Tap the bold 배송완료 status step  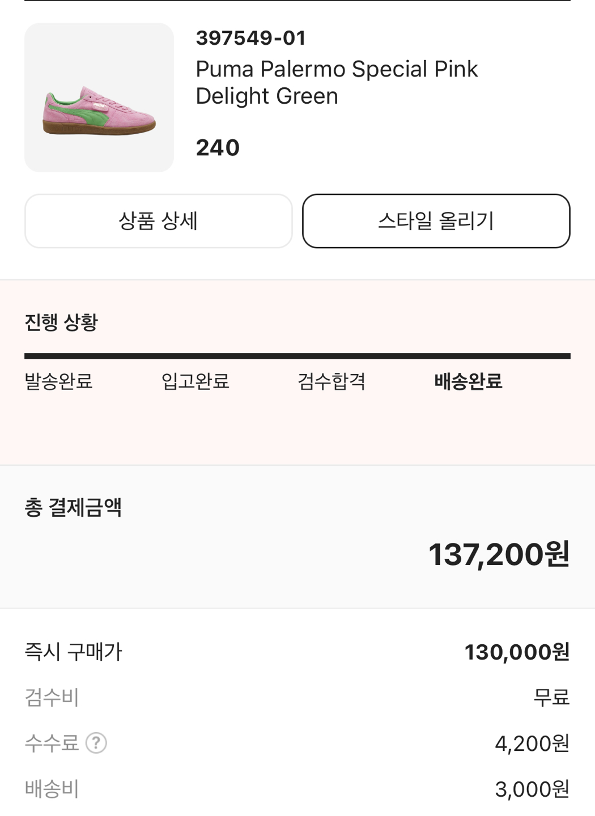coord(468,381)
